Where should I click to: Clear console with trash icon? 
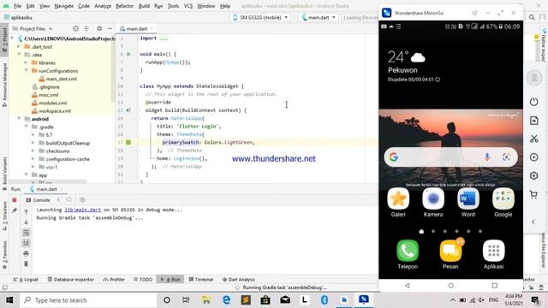point(27,264)
